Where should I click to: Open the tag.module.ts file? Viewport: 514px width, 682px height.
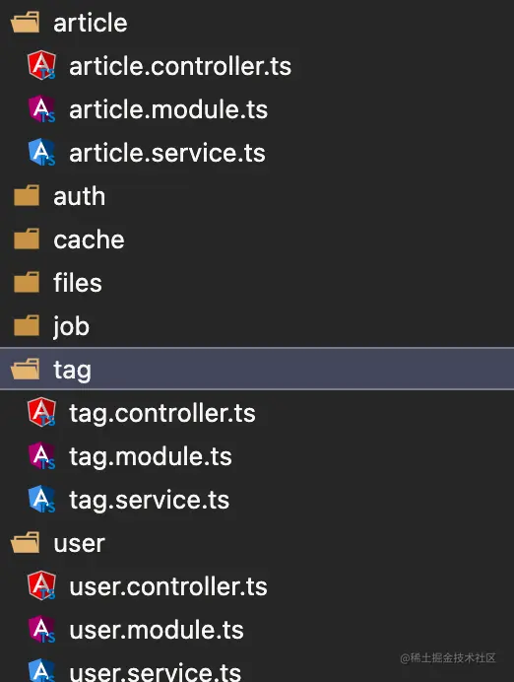pos(151,456)
